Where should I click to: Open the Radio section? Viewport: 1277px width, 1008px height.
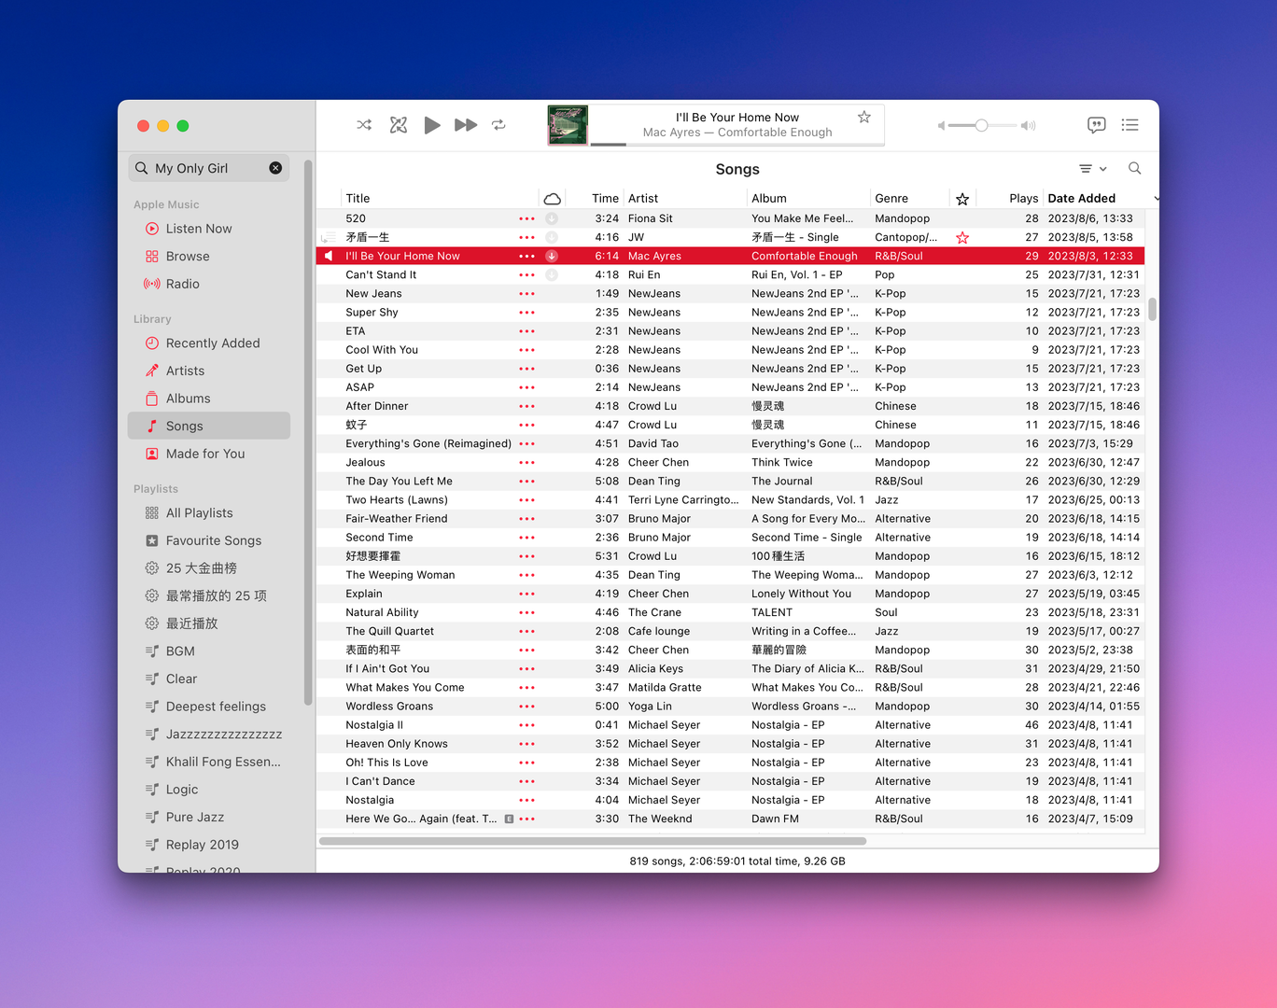[x=182, y=284]
